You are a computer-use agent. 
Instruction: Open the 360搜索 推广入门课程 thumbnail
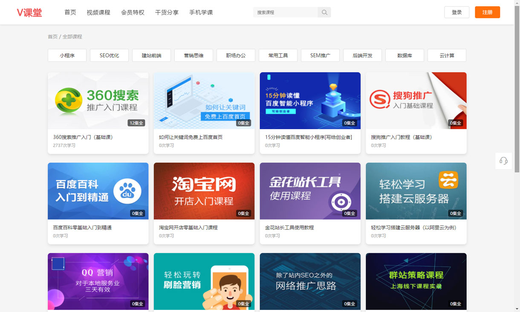pyautogui.click(x=98, y=101)
